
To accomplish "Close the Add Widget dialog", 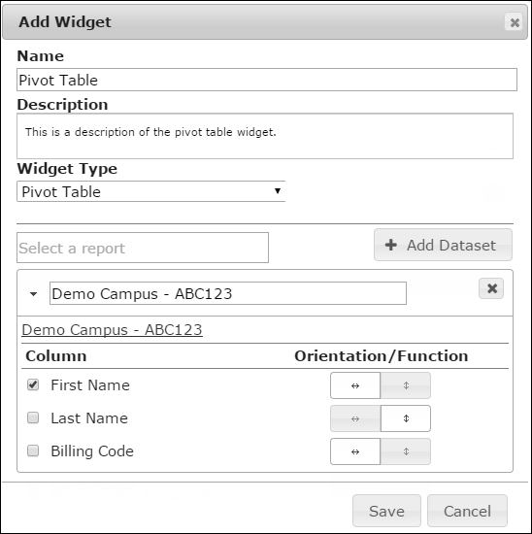I will pos(514,22).
